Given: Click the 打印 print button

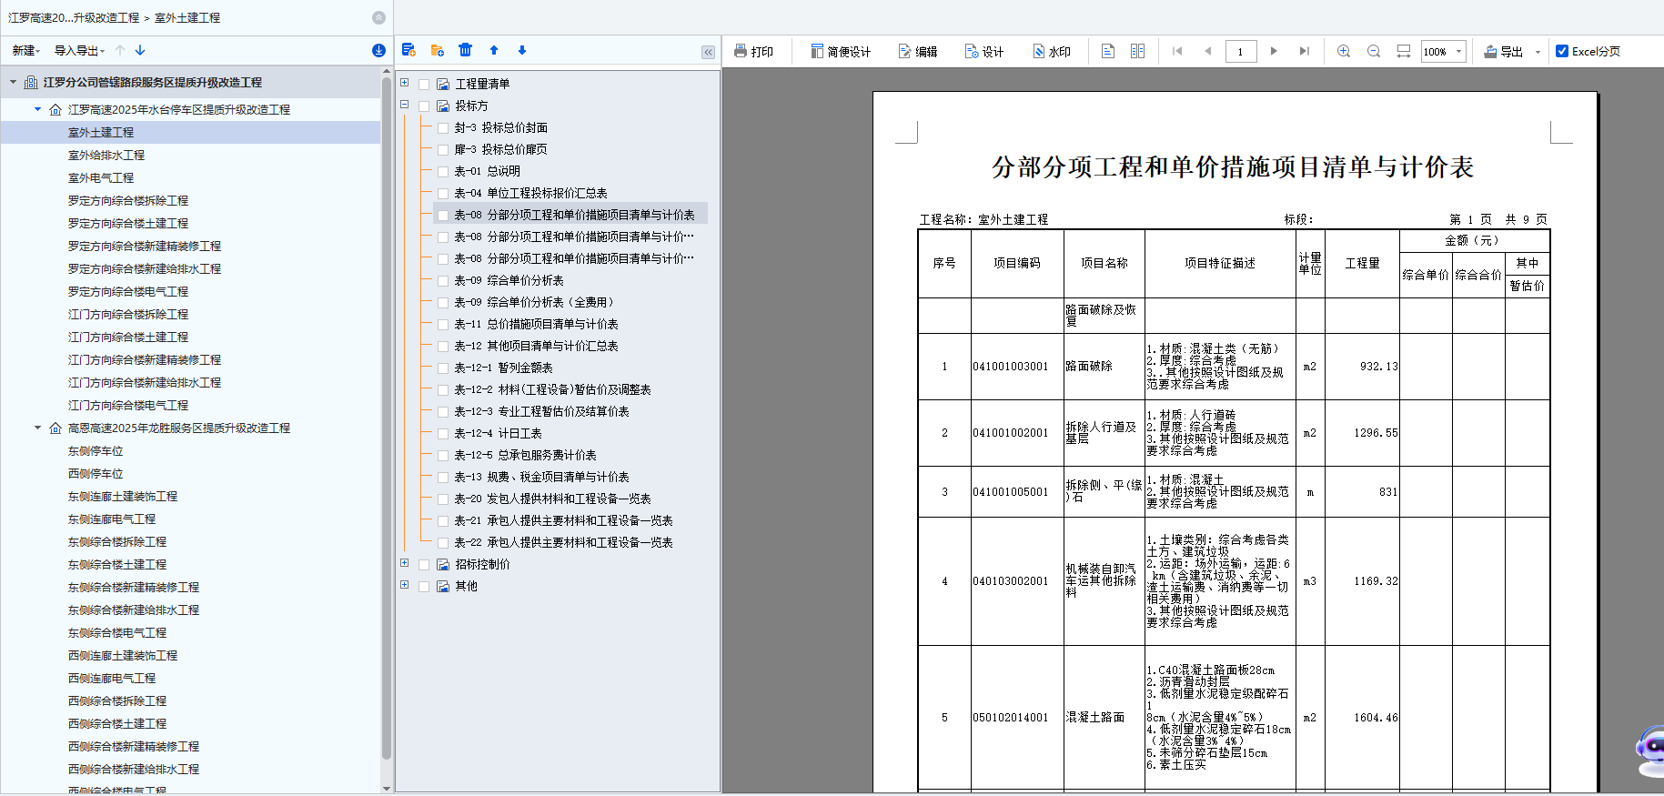Looking at the screenshot, I should coord(753,51).
